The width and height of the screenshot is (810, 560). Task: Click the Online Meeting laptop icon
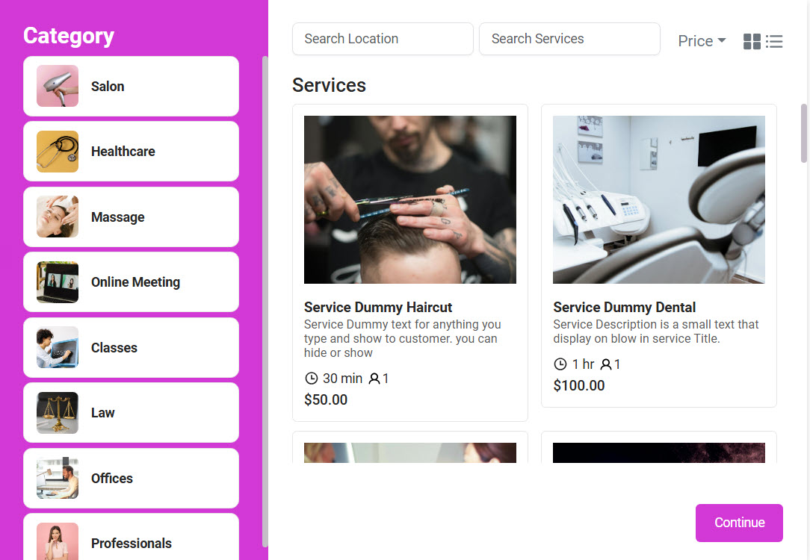pos(58,281)
